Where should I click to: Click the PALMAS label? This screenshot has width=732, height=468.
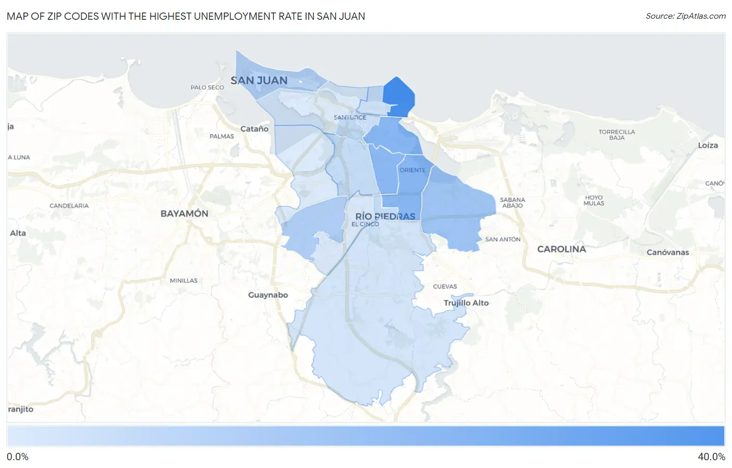coord(222,136)
